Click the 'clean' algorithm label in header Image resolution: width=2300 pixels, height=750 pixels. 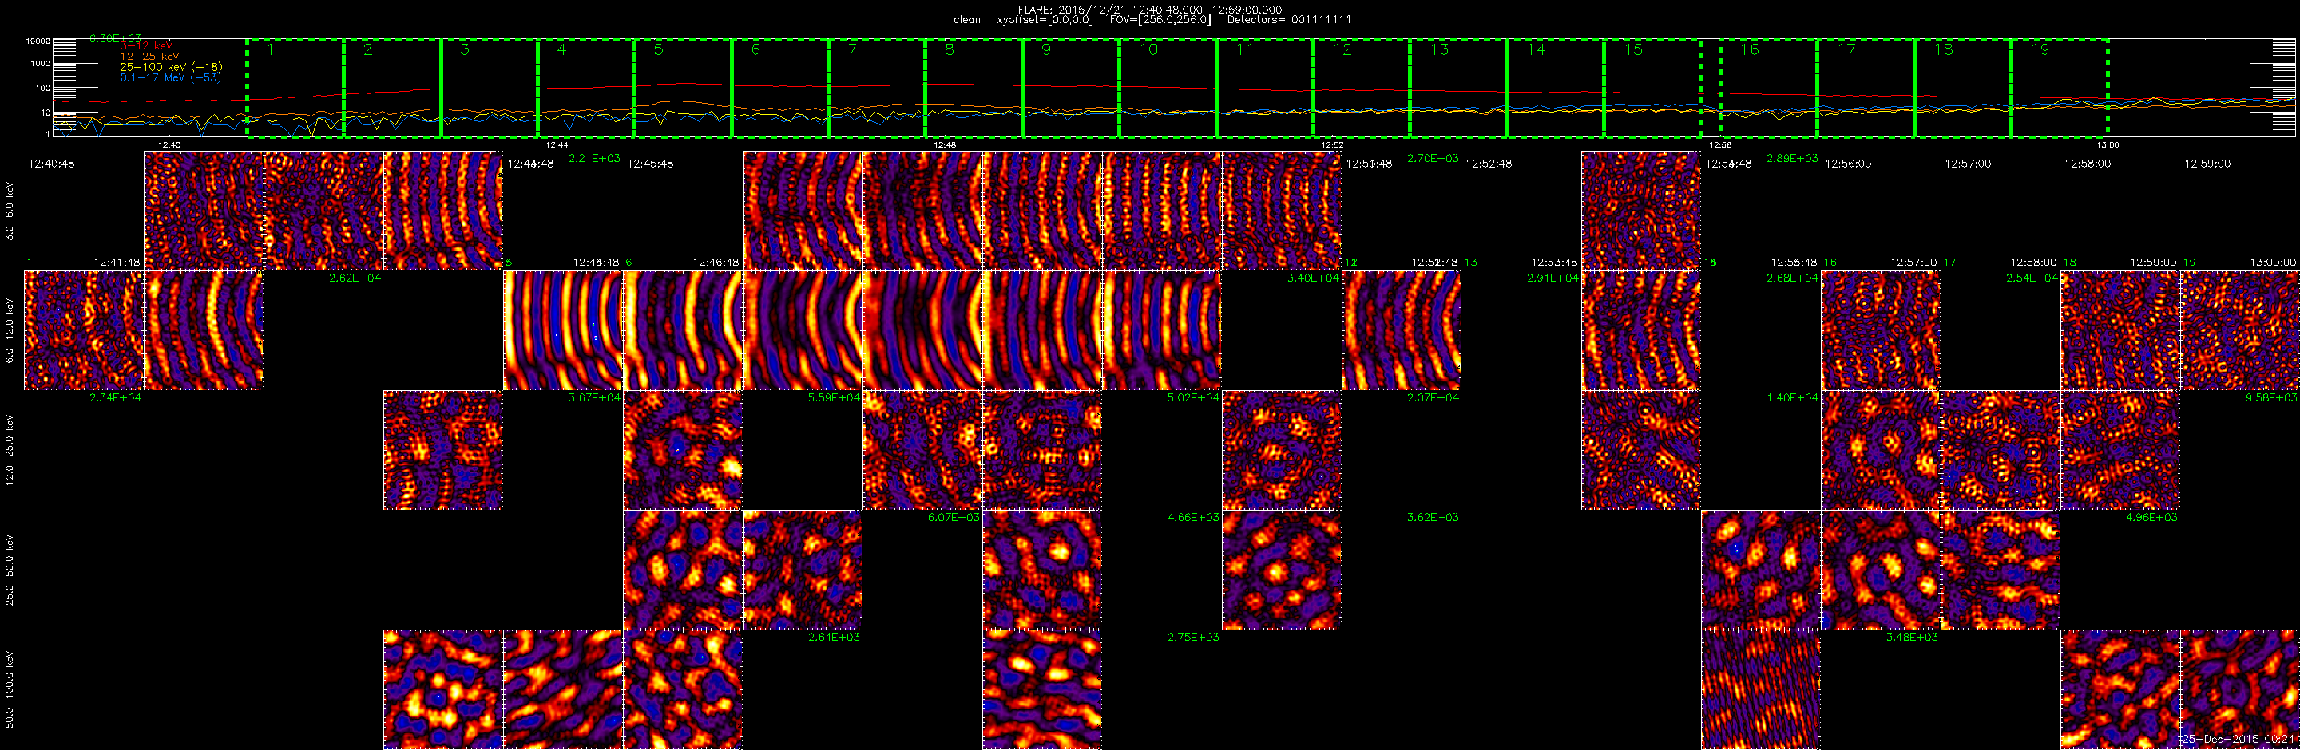(967, 20)
